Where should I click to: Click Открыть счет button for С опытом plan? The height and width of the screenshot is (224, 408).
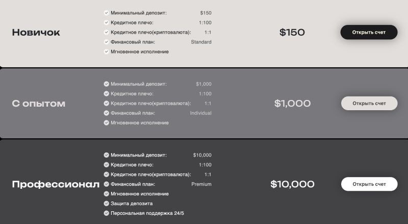[x=369, y=103]
